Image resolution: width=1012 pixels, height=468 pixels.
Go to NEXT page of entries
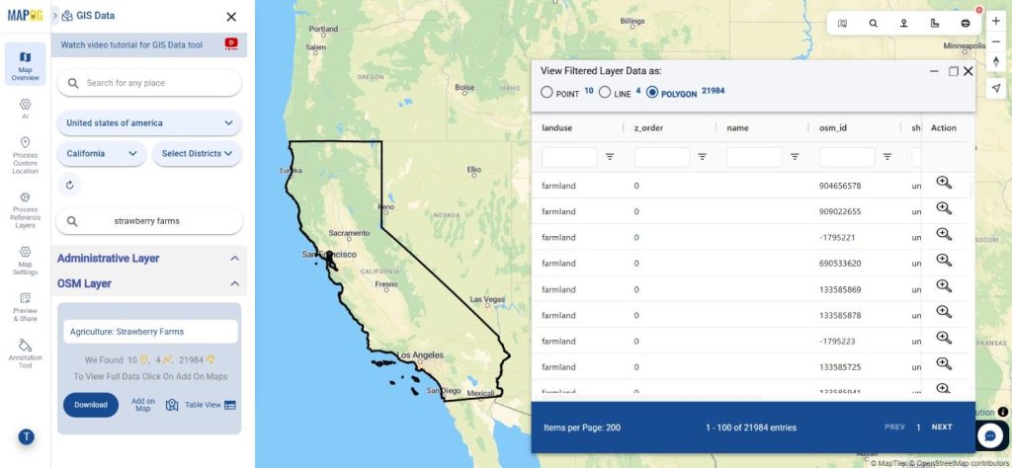click(x=942, y=428)
